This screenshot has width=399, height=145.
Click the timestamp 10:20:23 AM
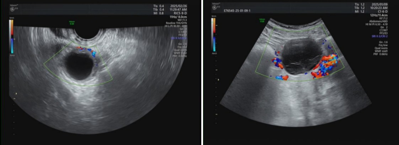(379, 7)
